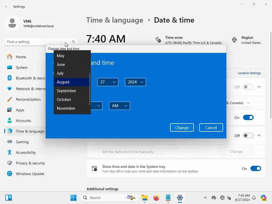
Task: Show hidden tray icons chevron
Action: pos(205,198)
